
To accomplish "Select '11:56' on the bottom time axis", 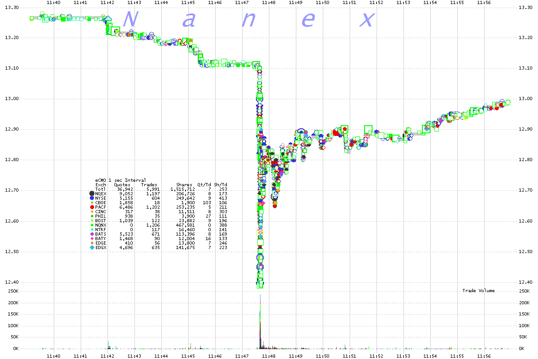I will coord(484,356).
